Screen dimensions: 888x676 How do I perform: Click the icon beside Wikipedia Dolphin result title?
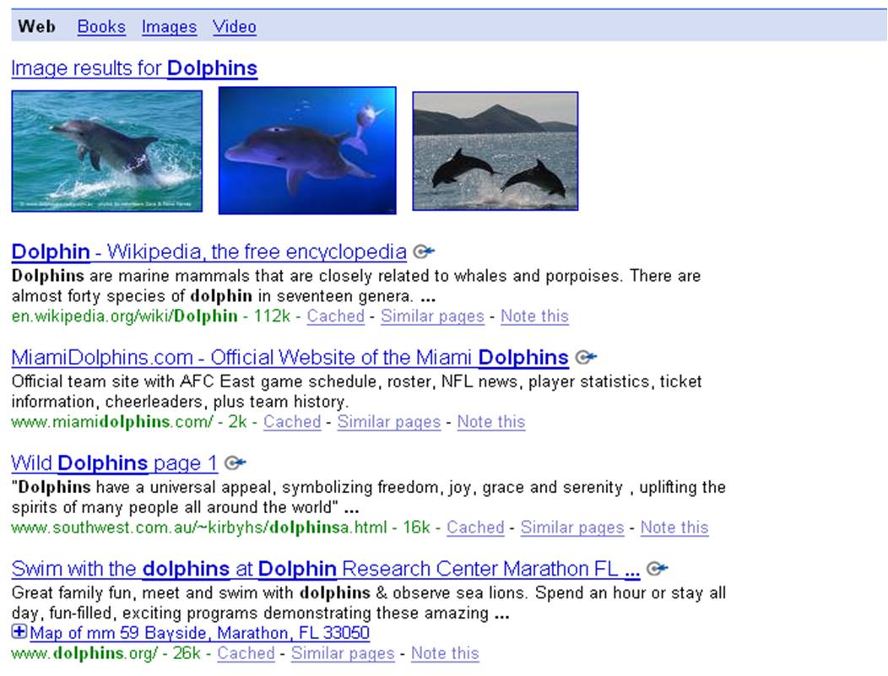[424, 251]
